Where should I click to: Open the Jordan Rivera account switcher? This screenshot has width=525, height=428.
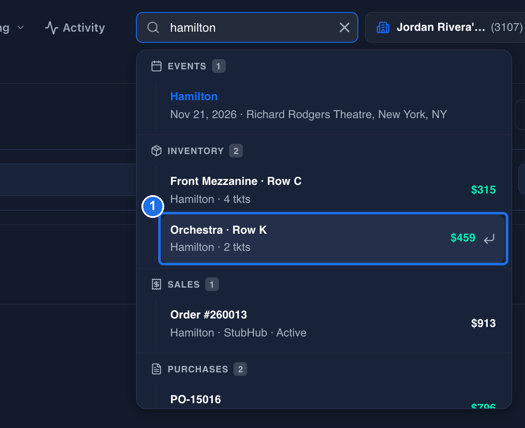tap(445, 27)
